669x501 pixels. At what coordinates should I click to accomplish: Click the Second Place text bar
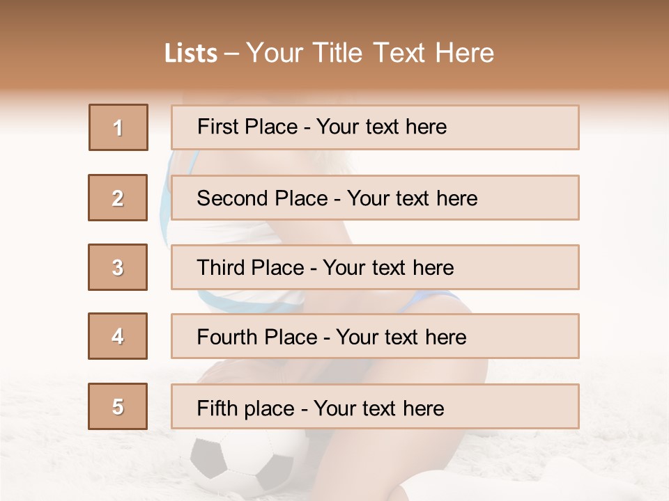(375, 198)
